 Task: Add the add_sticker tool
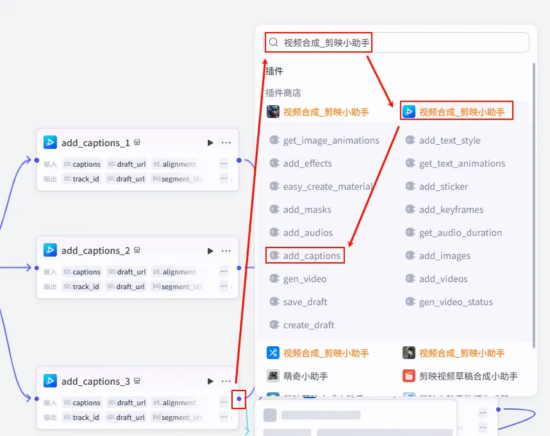(x=437, y=187)
